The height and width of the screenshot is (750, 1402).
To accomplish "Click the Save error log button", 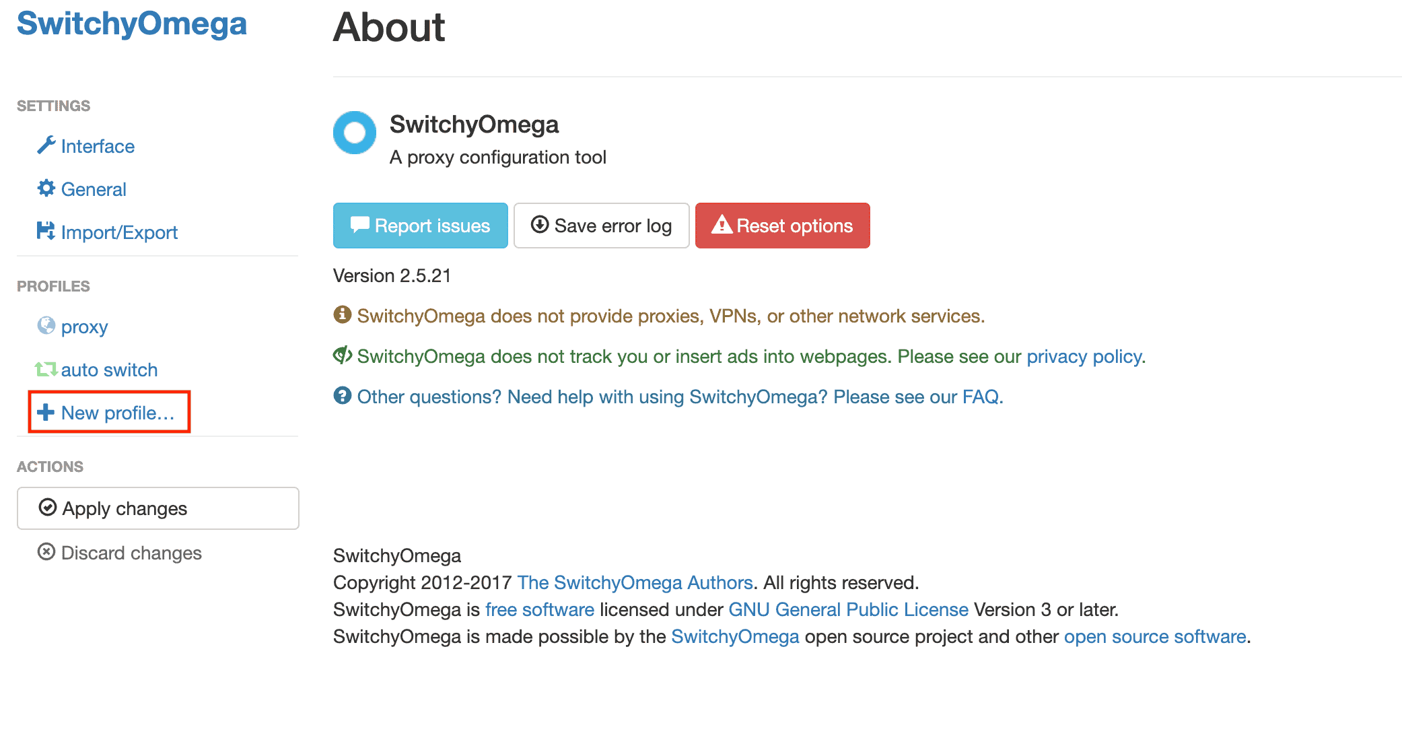I will [x=600, y=226].
